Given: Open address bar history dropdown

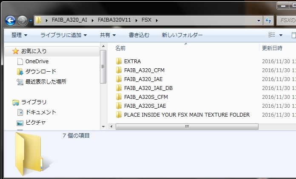Looking at the screenshot, I should point(259,20).
